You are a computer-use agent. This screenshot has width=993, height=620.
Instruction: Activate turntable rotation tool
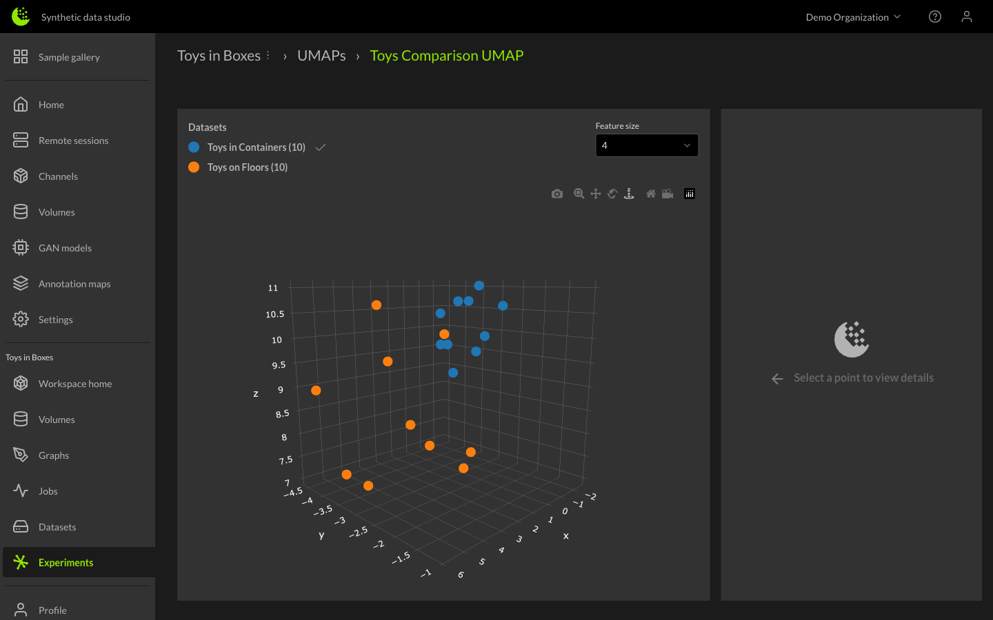[629, 194]
